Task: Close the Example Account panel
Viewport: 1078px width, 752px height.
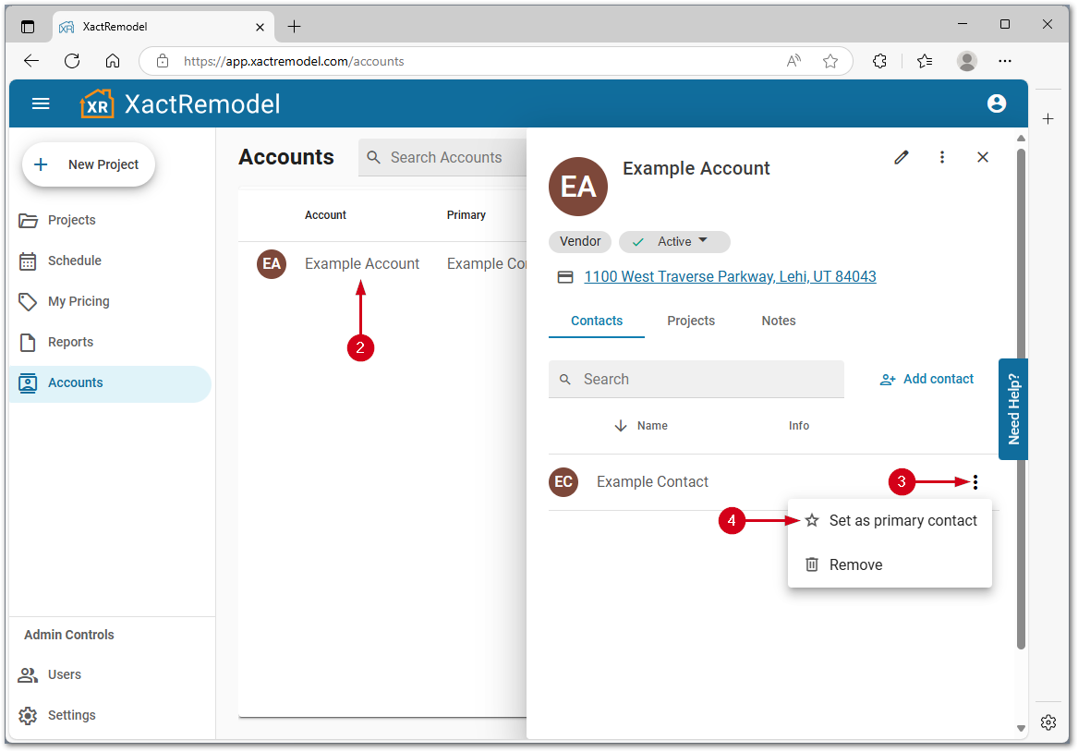Action: point(983,157)
